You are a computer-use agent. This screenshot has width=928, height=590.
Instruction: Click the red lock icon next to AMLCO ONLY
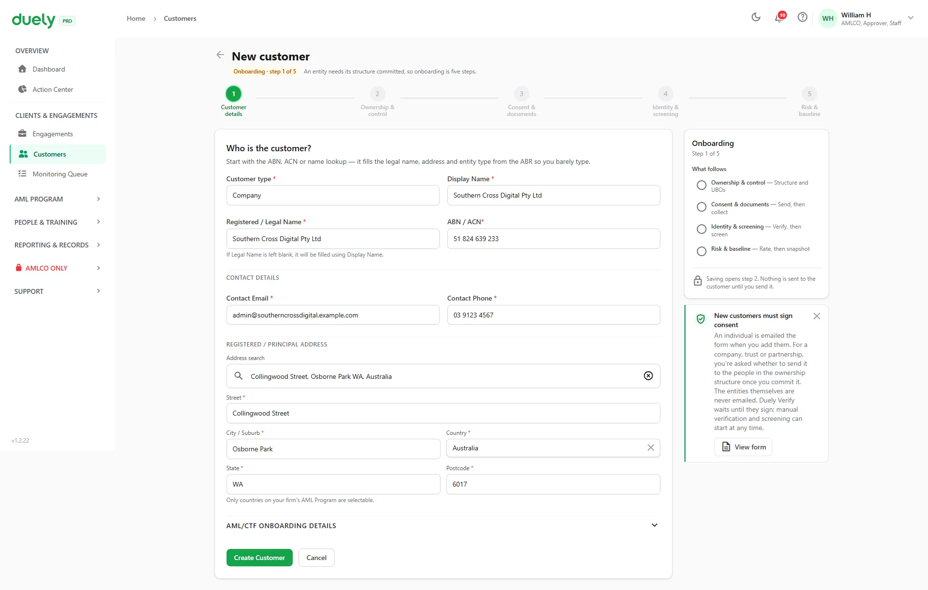point(18,268)
